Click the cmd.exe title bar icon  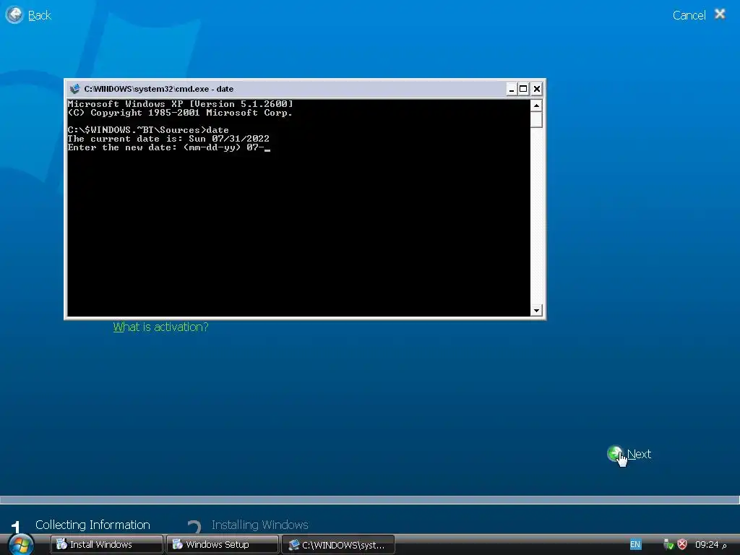tap(74, 89)
